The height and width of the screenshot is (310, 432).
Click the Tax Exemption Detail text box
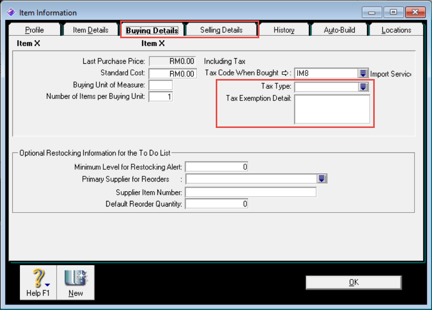[x=332, y=109]
